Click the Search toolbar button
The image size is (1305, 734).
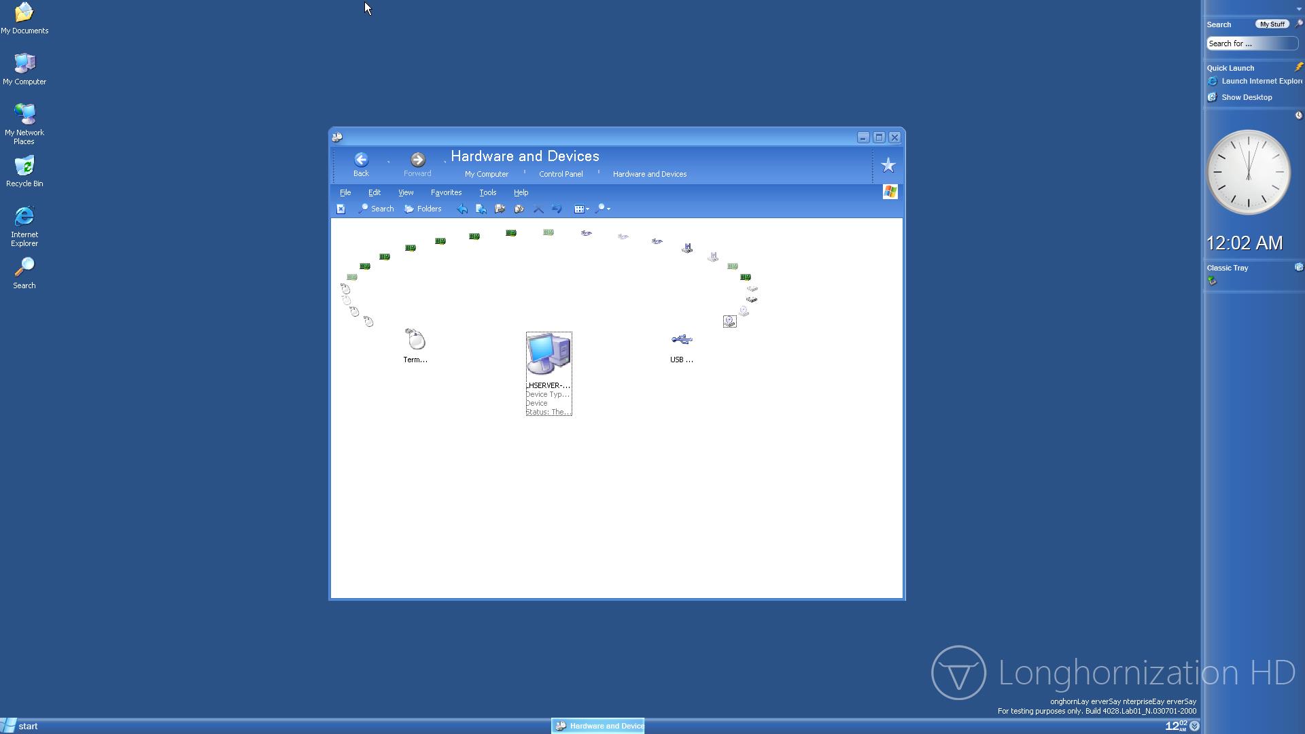[x=376, y=209]
